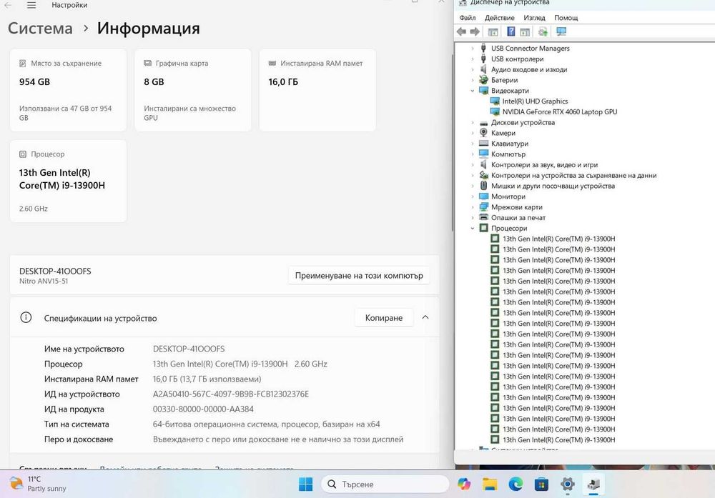Screen dimensions: 715x498
Task: Click Settings window vertical scrollbar
Action: click(x=452, y=144)
